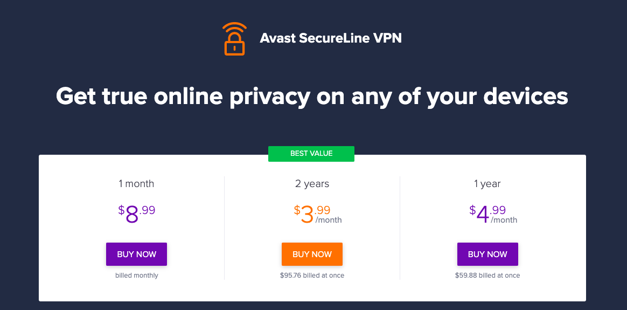
Task: Click the /month label under 1 year price
Action: click(x=504, y=220)
